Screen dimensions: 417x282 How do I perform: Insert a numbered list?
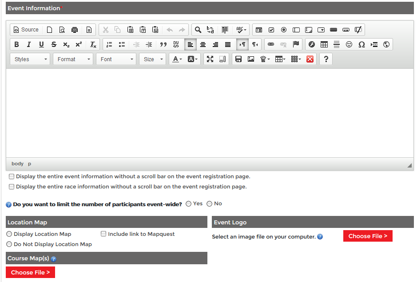(109, 44)
